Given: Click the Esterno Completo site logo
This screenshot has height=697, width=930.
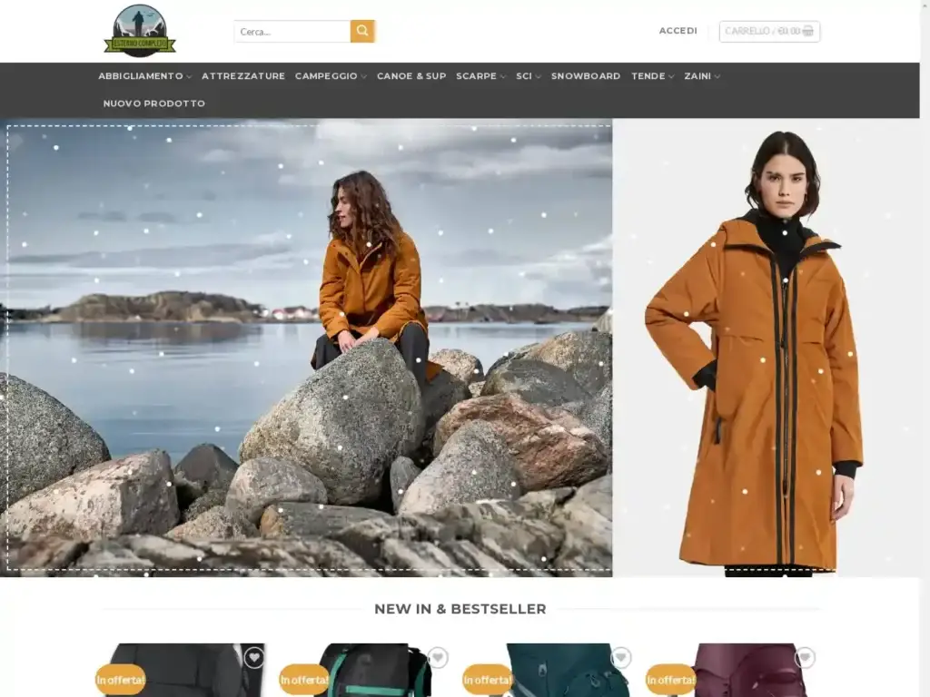Looking at the screenshot, I should tap(140, 31).
